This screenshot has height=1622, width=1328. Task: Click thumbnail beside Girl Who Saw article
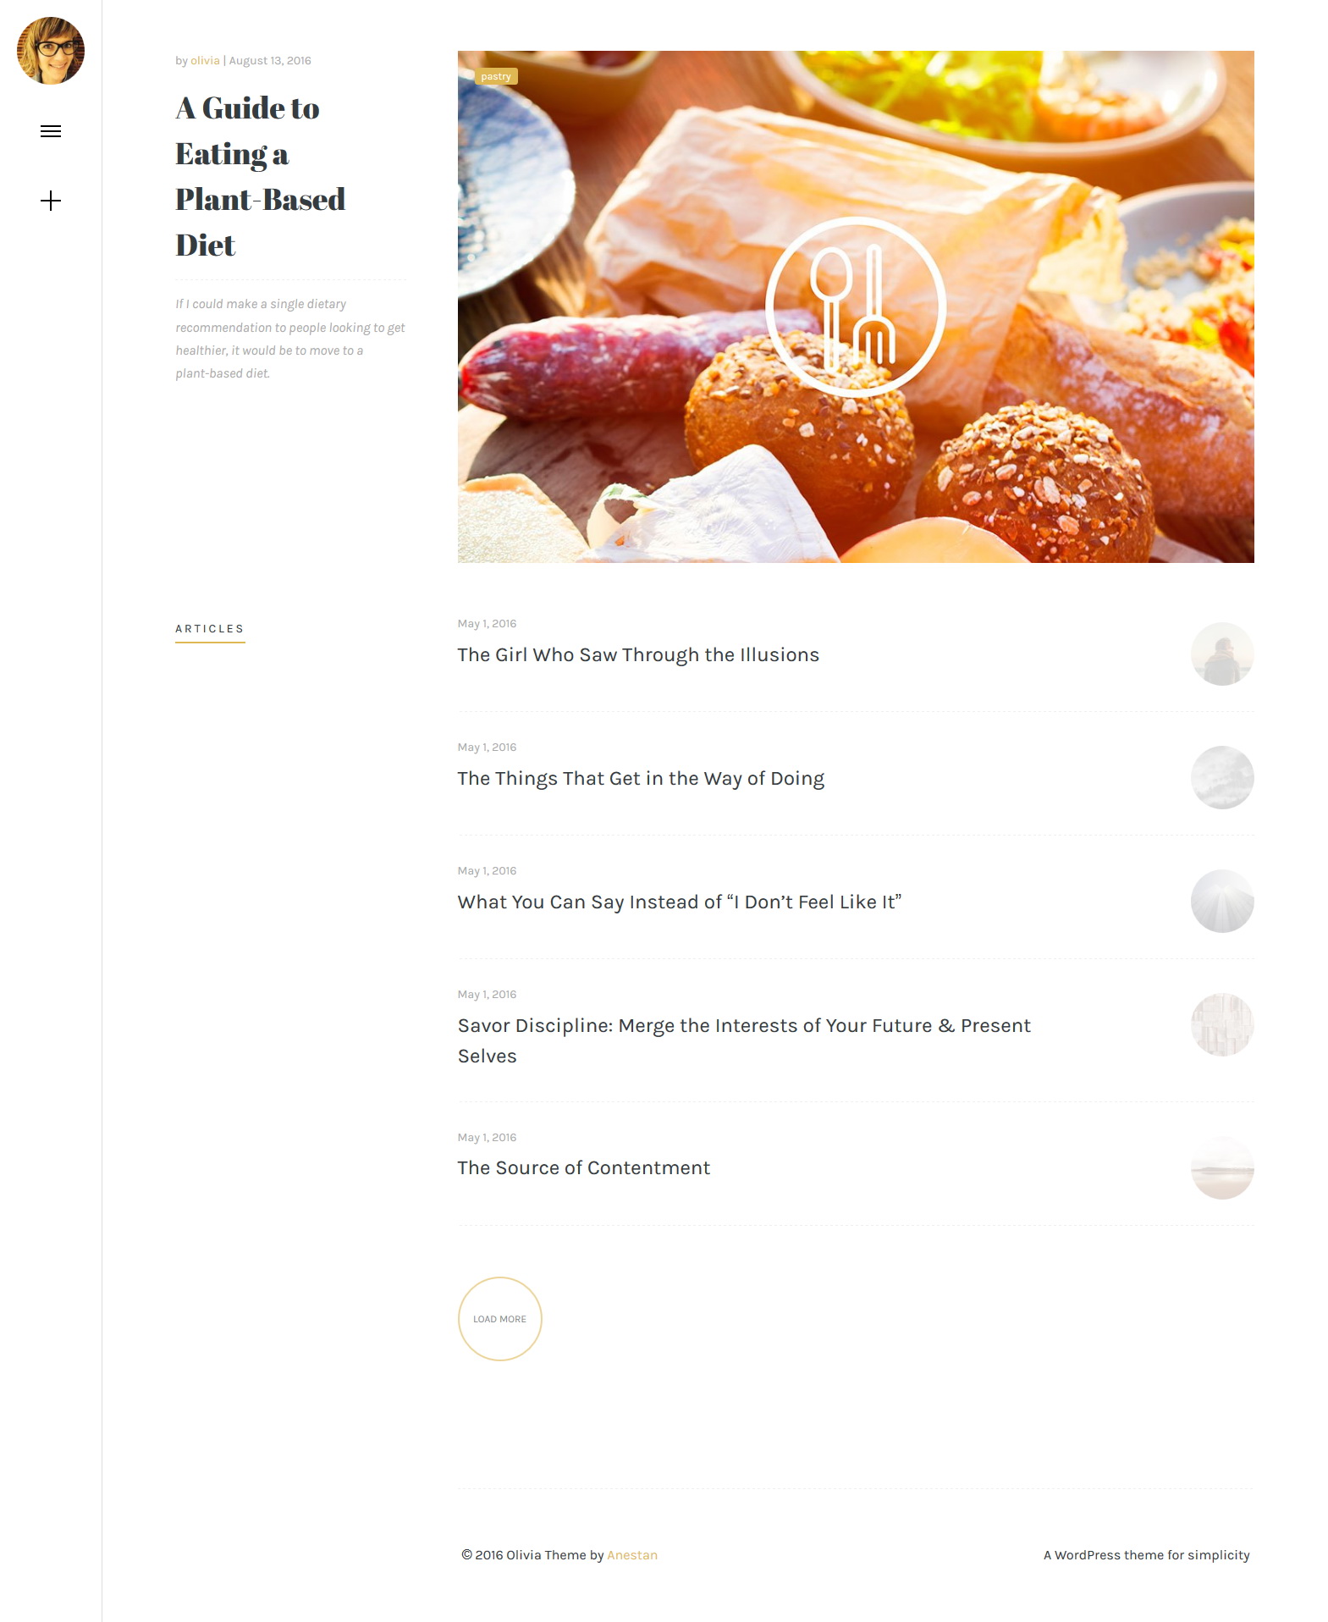coord(1222,654)
